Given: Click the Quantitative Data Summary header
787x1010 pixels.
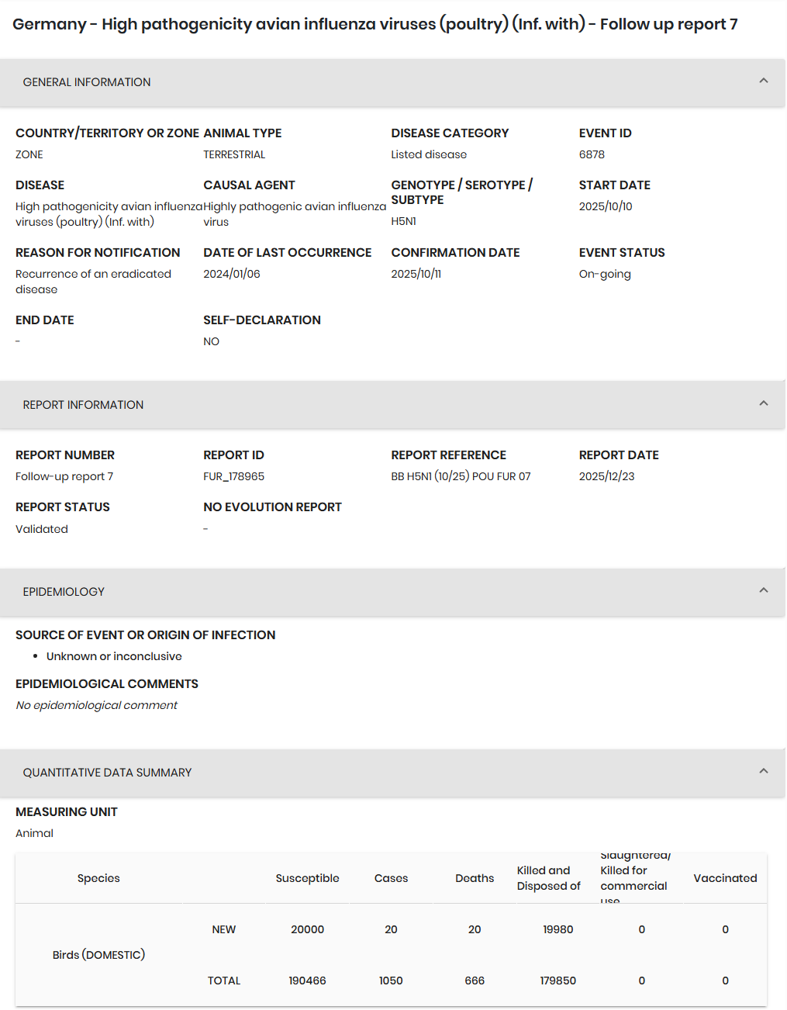Looking at the screenshot, I should tap(393, 773).
